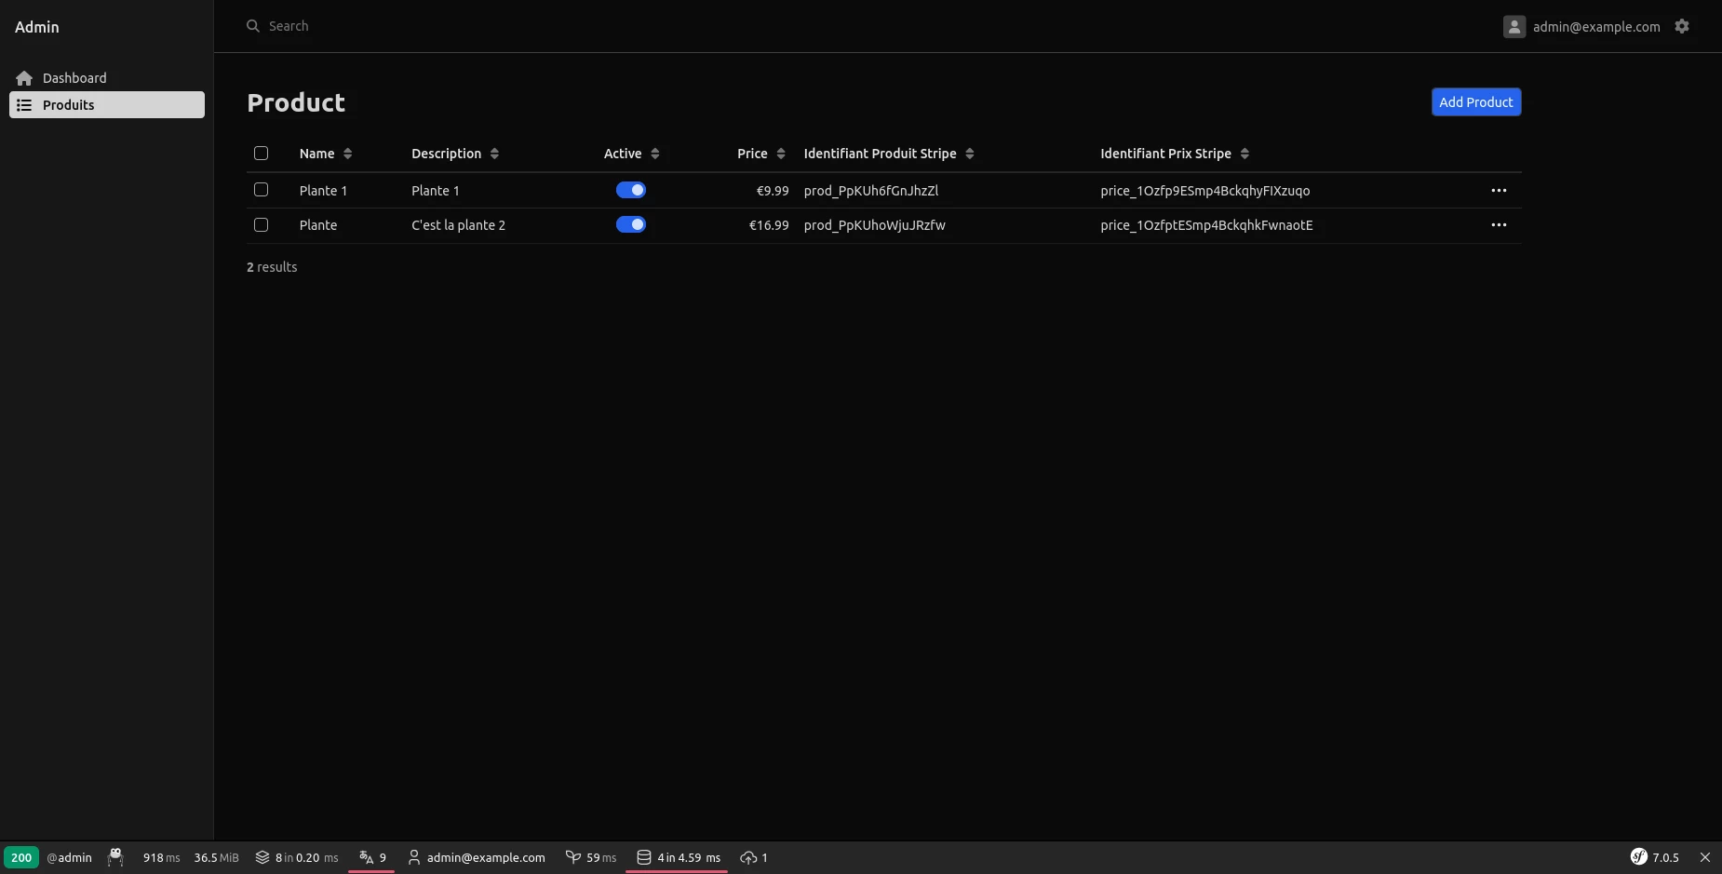Toggle Active switch for Plante 1
This screenshot has width=1722, height=874.
[631, 190]
